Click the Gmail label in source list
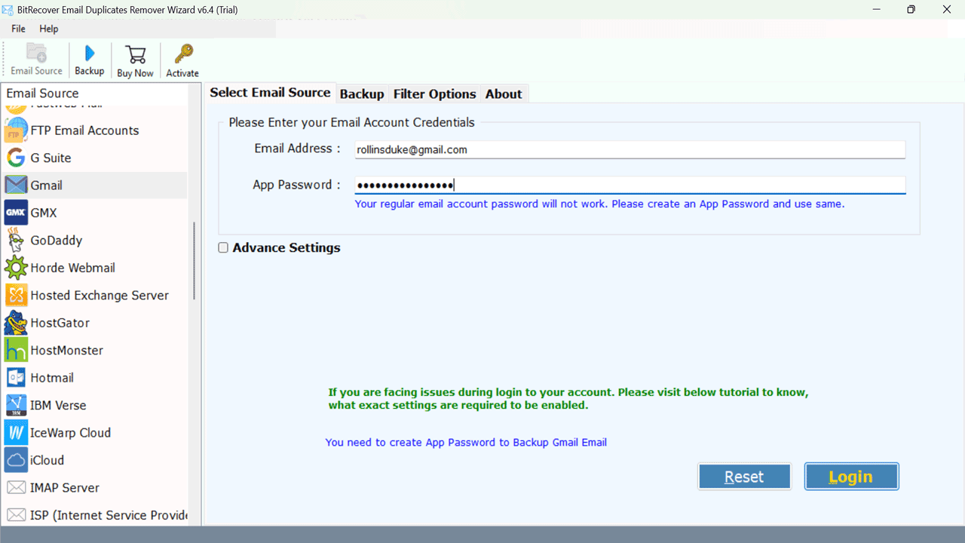 47,186
